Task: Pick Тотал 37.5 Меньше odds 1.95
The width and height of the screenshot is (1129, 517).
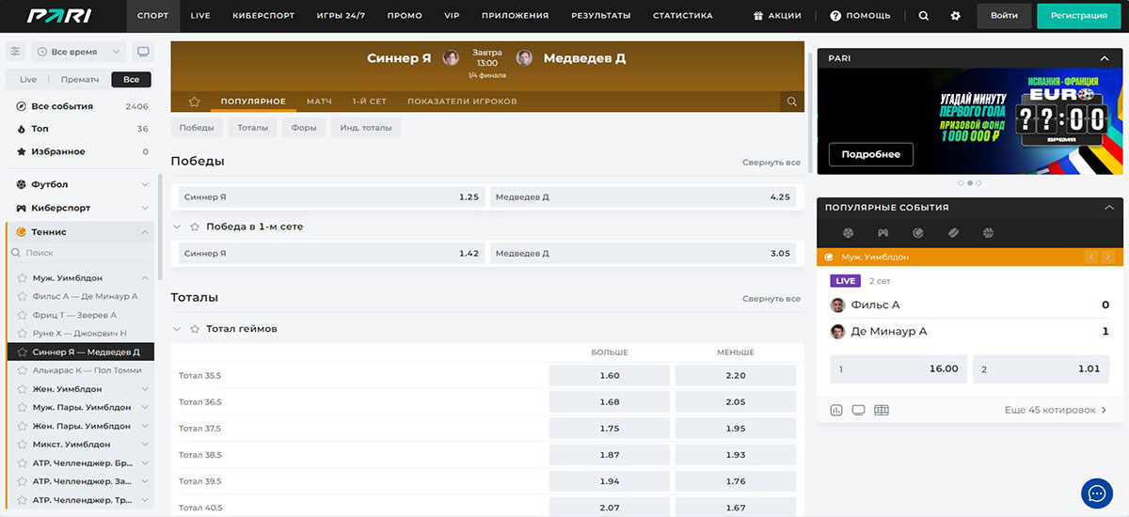Action: (x=735, y=429)
